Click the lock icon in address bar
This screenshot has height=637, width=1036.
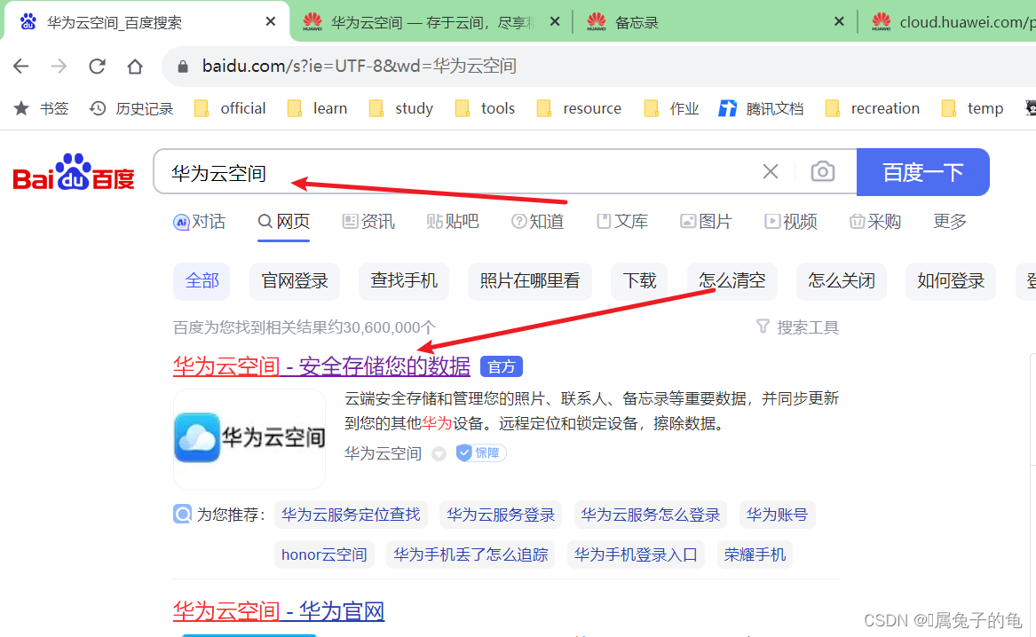(183, 66)
